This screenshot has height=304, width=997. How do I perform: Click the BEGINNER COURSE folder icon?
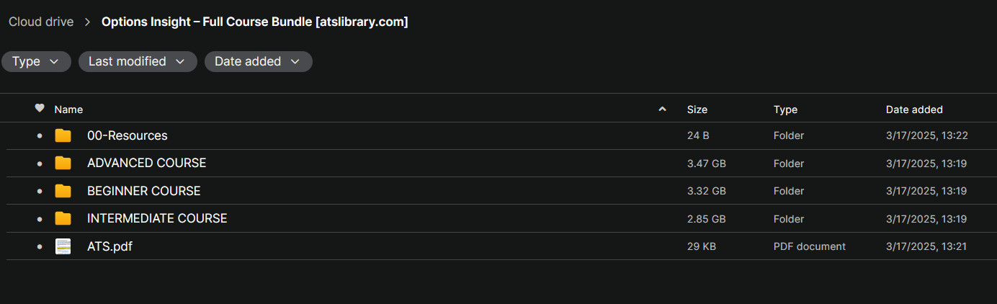pyautogui.click(x=63, y=191)
